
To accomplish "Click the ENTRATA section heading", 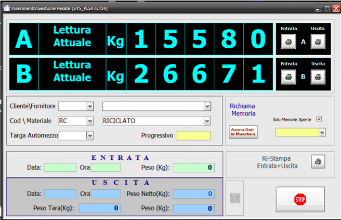I will [x=120, y=158].
